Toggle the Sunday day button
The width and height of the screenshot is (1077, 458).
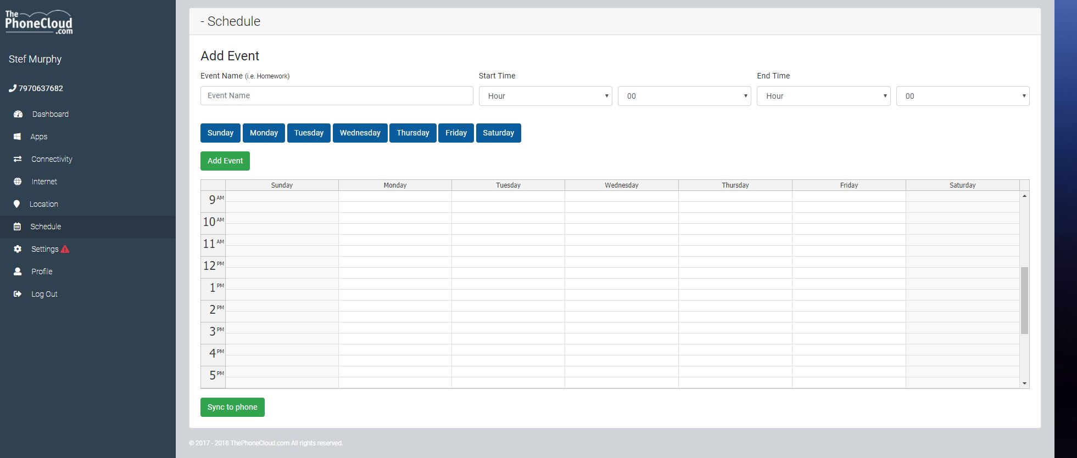[x=220, y=133]
